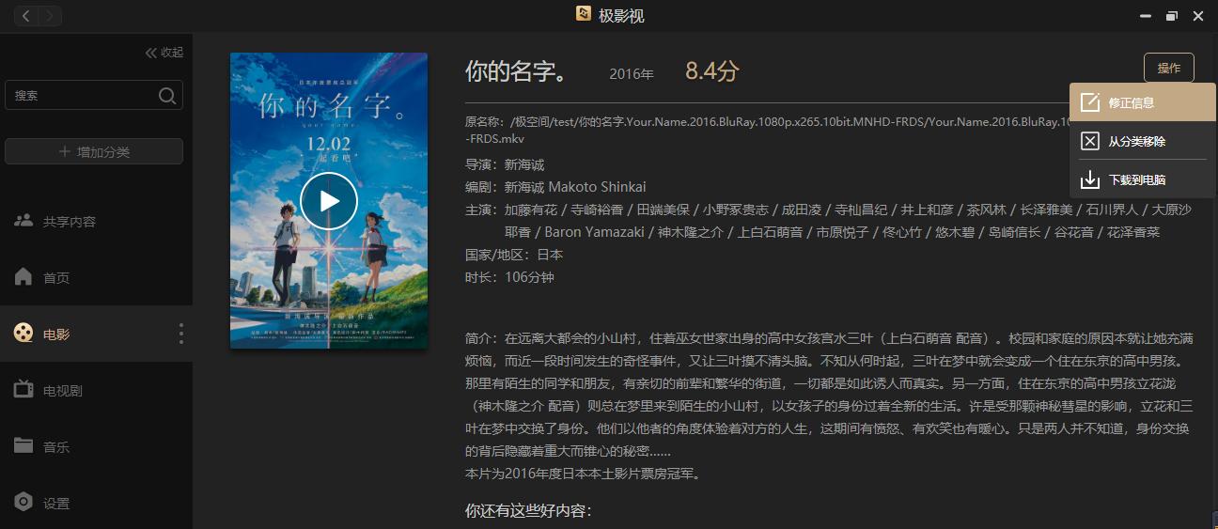The image size is (1218, 529).
Task: Click the 增加分类 button
Action: [x=94, y=151]
